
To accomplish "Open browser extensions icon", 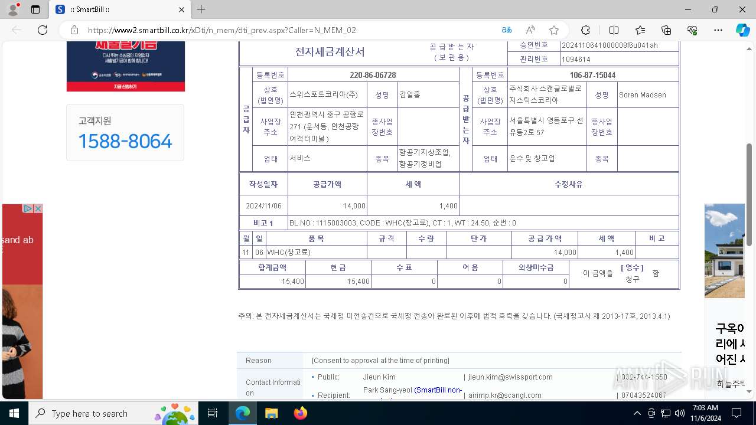I will tap(585, 30).
